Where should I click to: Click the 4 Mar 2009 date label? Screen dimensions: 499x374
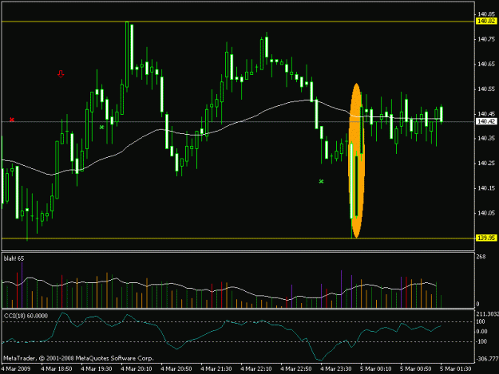point(16,369)
